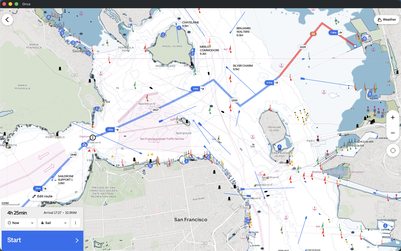Click the FALCON vessel label
The image size is (401, 251).
(x=255, y=232)
